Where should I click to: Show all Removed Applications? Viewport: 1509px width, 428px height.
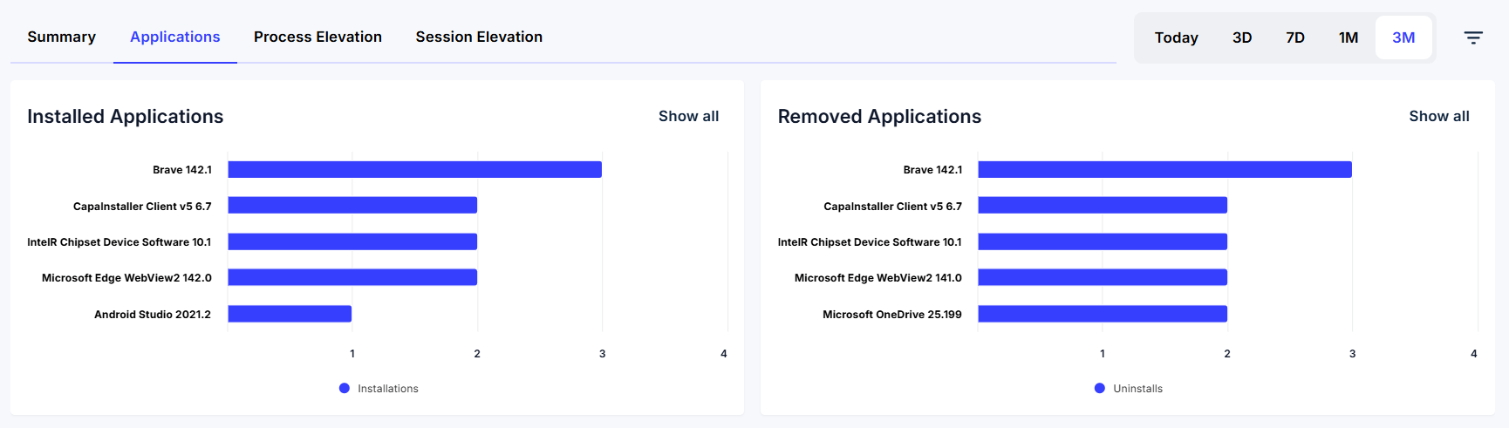(x=1439, y=116)
